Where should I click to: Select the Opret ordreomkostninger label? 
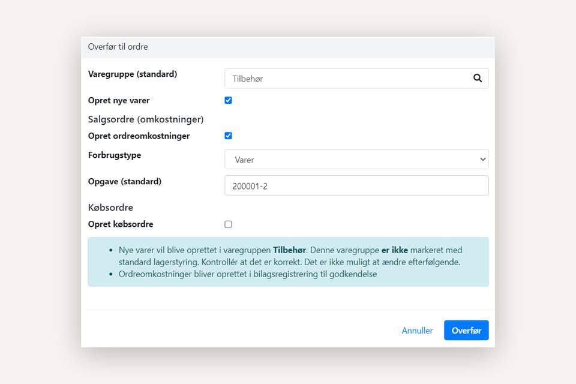point(139,136)
